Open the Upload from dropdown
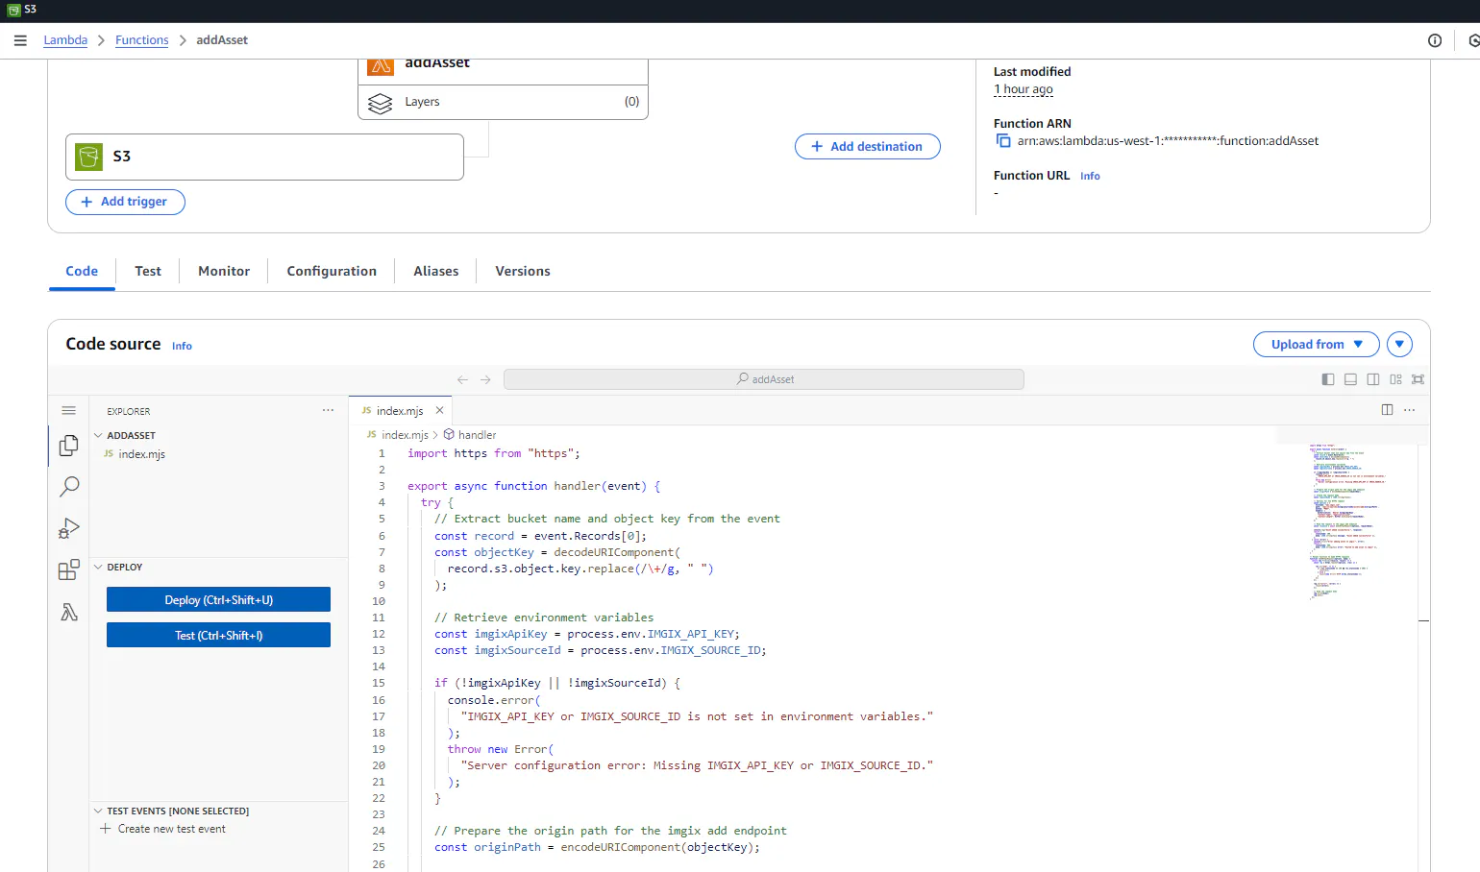The height and width of the screenshot is (872, 1480). tap(1316, 345)
